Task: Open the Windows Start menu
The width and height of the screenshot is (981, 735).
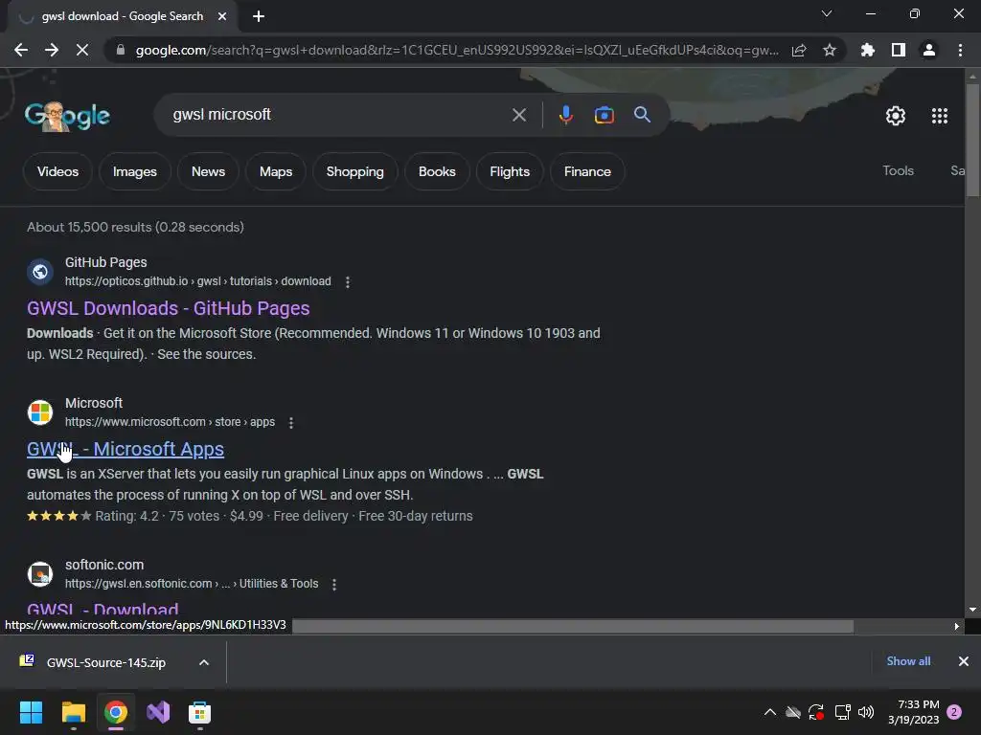Action: tap(31, 712)
